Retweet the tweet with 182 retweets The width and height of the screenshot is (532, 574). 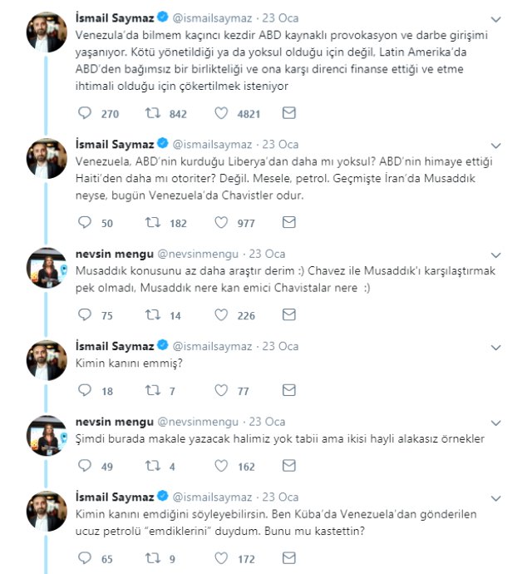pos(153,222)
